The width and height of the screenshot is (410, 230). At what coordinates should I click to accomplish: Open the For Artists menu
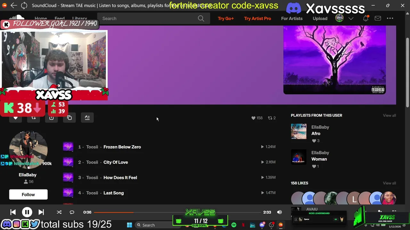point(292,19)
